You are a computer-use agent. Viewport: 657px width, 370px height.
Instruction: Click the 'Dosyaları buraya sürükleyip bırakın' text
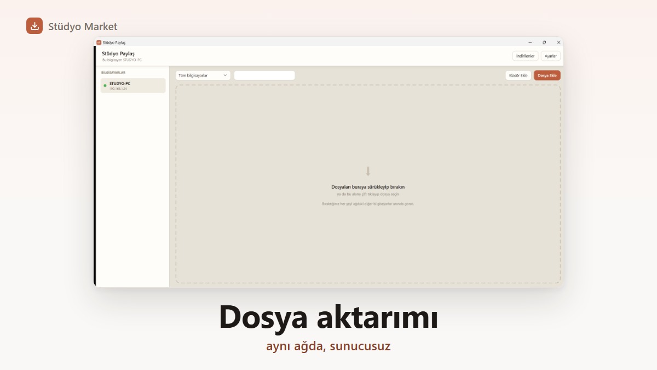[368, 187]
